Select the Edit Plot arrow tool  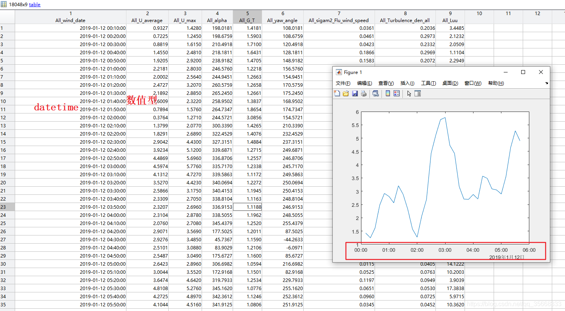pos(409,93)
